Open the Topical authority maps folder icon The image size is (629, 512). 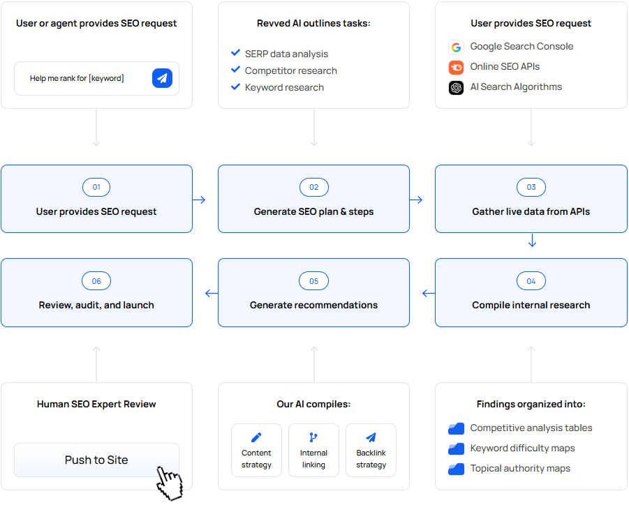coord(456,469)
